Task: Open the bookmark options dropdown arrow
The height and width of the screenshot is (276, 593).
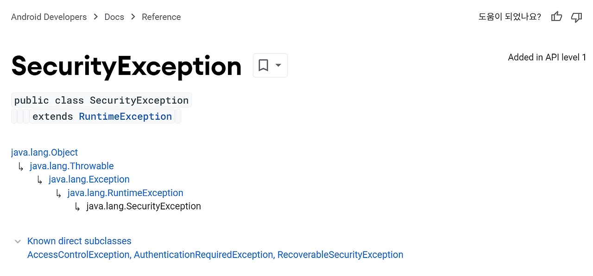Action: [x=278, y=65]
